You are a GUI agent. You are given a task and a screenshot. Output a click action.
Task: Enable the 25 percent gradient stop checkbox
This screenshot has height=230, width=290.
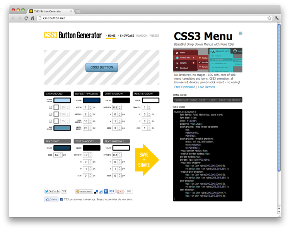click(50, 107)
